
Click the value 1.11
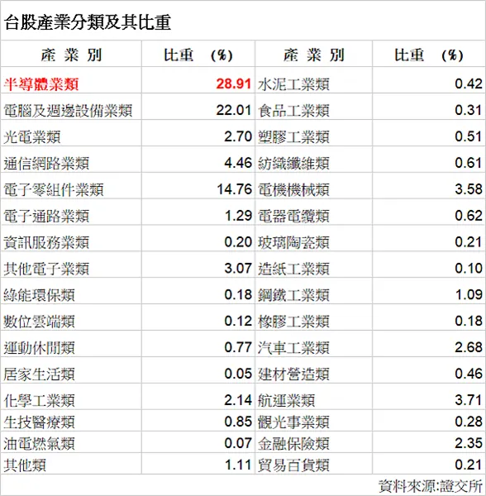pos(238,465)
